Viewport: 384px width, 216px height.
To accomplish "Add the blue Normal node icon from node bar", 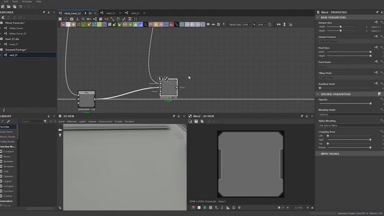I will pos(140,24).
